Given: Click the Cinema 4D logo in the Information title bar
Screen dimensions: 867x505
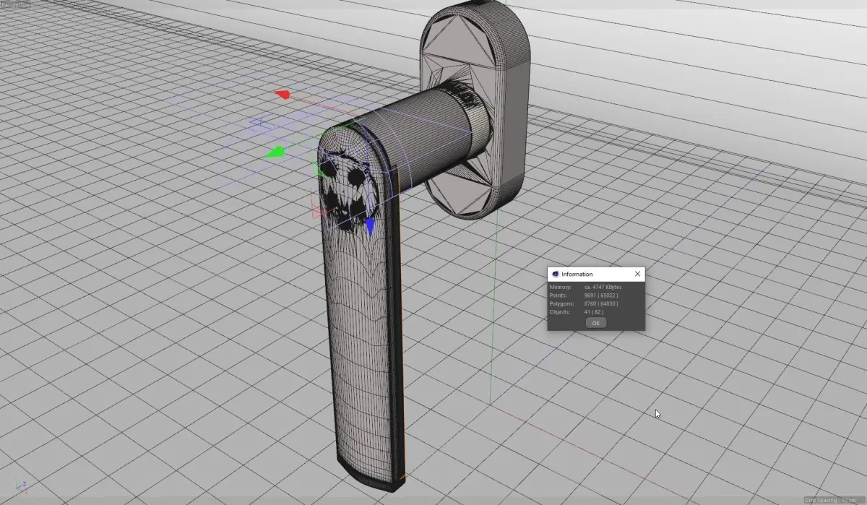Looking at the screenshot, I should pos(555,275).
